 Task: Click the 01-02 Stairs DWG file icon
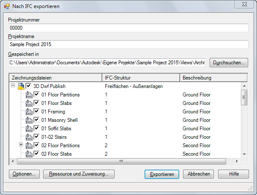(29, 137)
